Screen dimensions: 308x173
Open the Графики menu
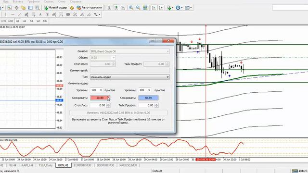pyautogui.click(x=33, y=1)
